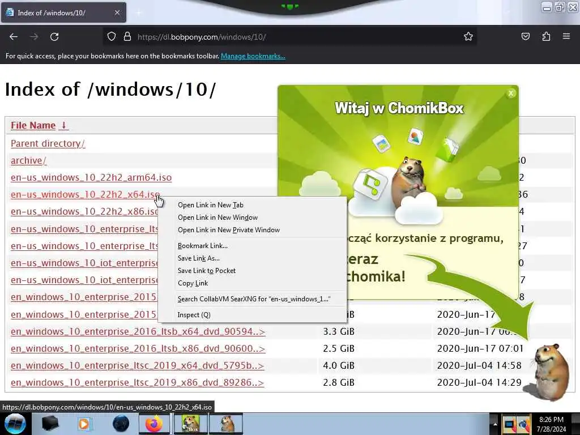Open the tracking protection shield icon

point(112,37)
